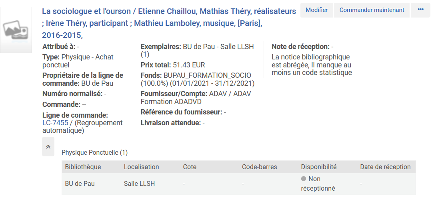Click the Bibliothèque column header

(83, 167)
